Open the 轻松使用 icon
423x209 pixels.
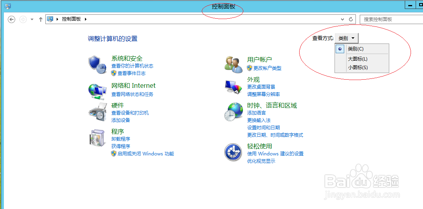(234, 152)
